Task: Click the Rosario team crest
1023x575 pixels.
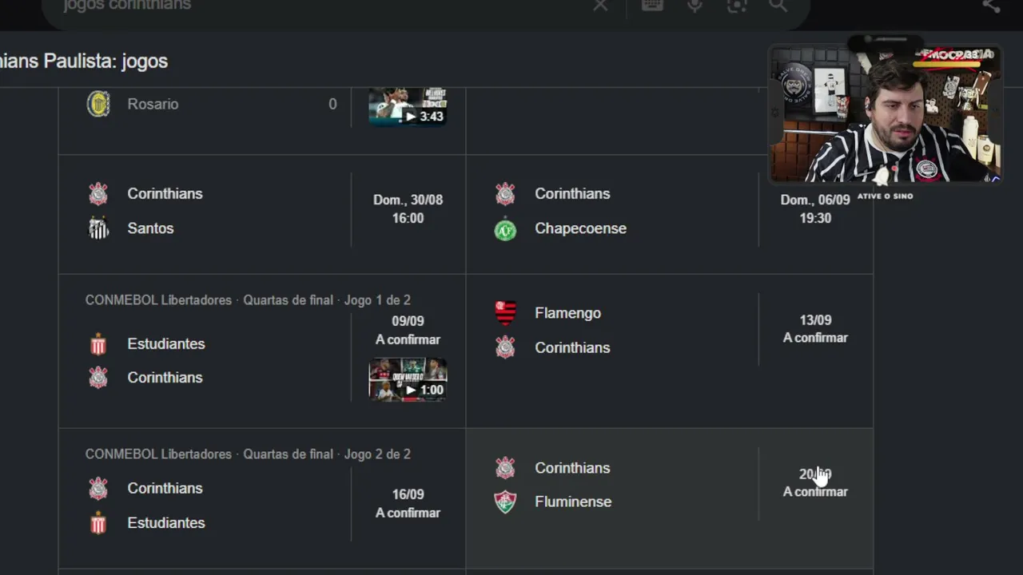Action: point(98,104)
